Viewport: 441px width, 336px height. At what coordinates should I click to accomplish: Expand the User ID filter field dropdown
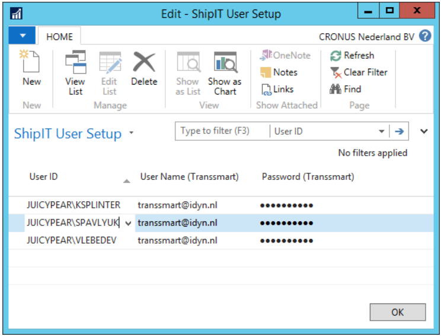[381, 131]
